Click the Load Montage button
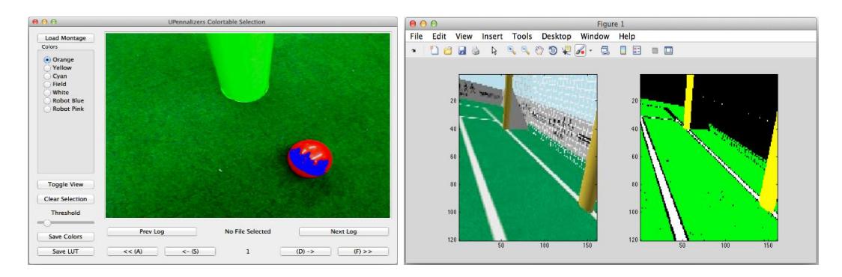842x277 pixels. click(x=65, y=38)
